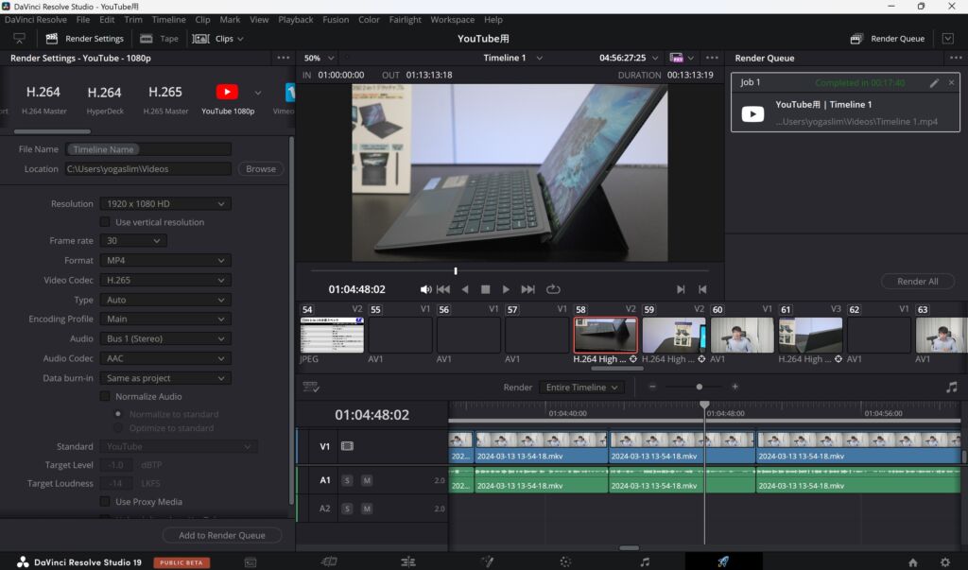Open the Video Codec H.265 dropdown
The height and width of the screenshot is (570, 968).
[x=165, y=280]
